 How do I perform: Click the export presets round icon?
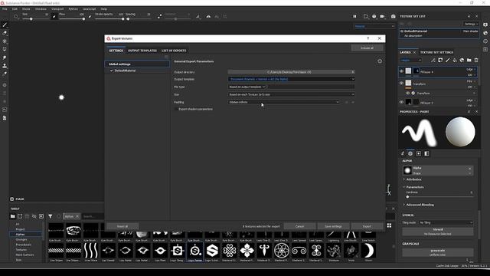click(380, 61)
